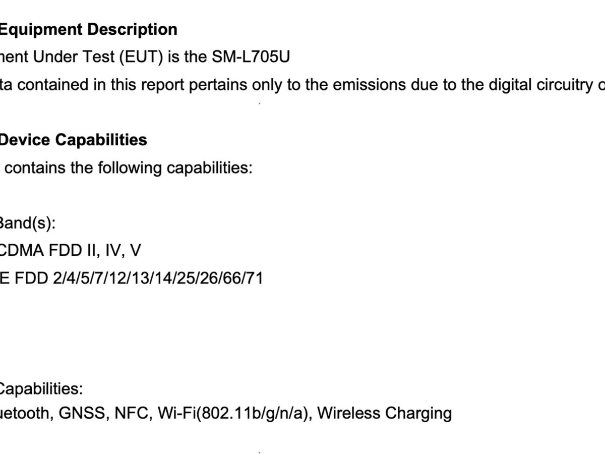The image size is (605, 454).
Task: Click the 'Band(s):' label
Action: coord(27,223)
